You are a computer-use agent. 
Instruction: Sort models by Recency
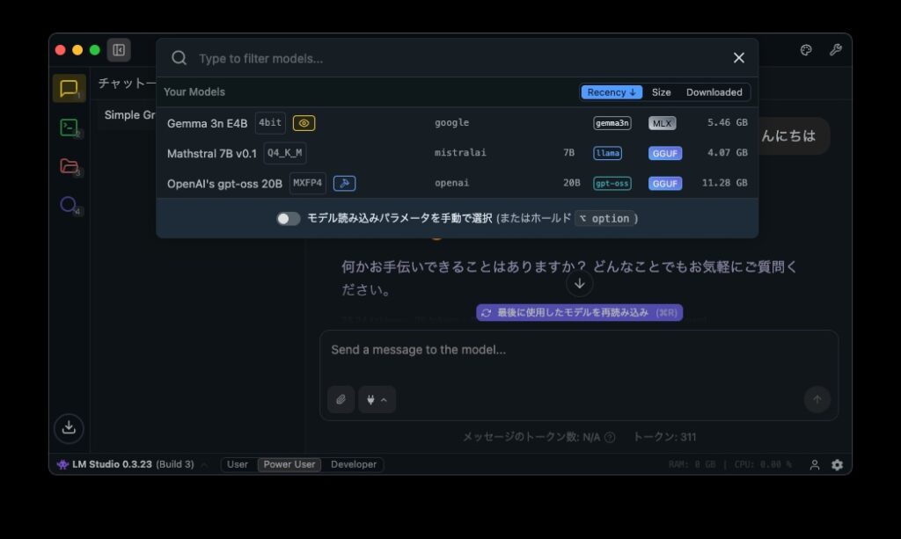coord(612,92)
